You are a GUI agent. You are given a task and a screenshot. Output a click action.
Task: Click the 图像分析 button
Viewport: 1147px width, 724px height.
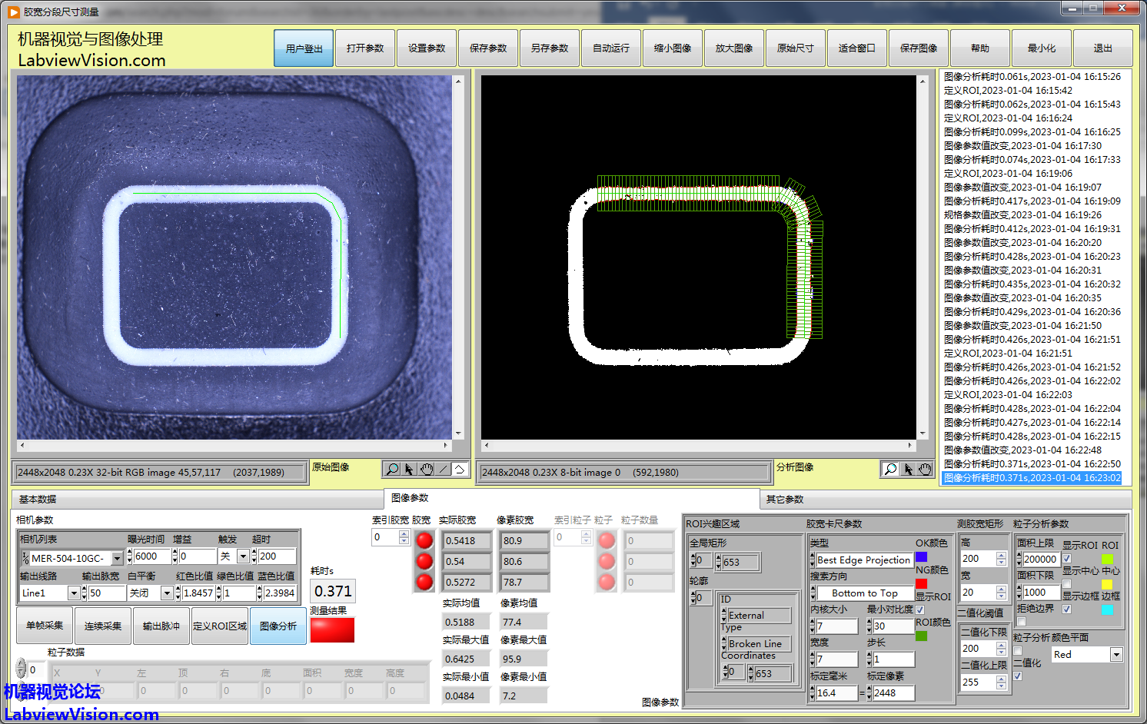pos(278,626)
